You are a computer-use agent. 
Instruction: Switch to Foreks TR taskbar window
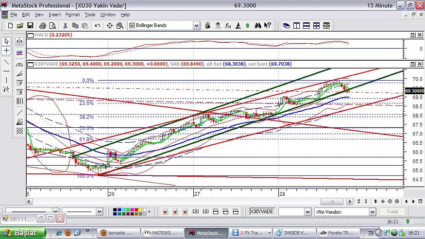click(x=339, y=233)
